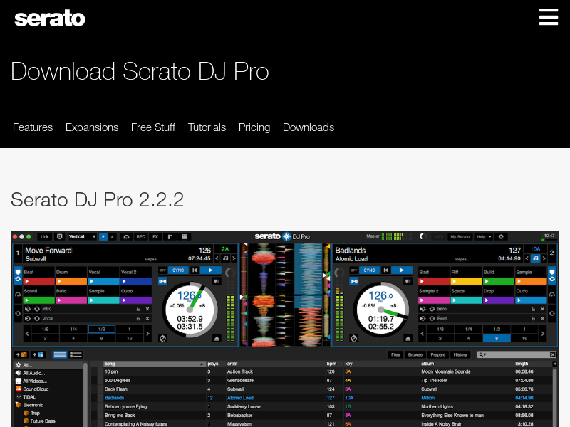Select the 4 deck view button

point(112,237)
